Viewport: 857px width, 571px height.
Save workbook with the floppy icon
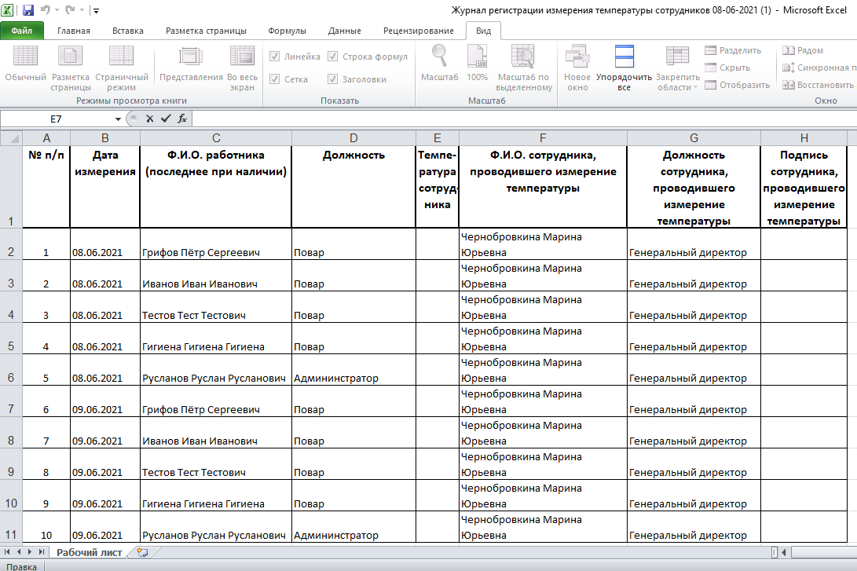pyautogui.click(x=27, y=10)
